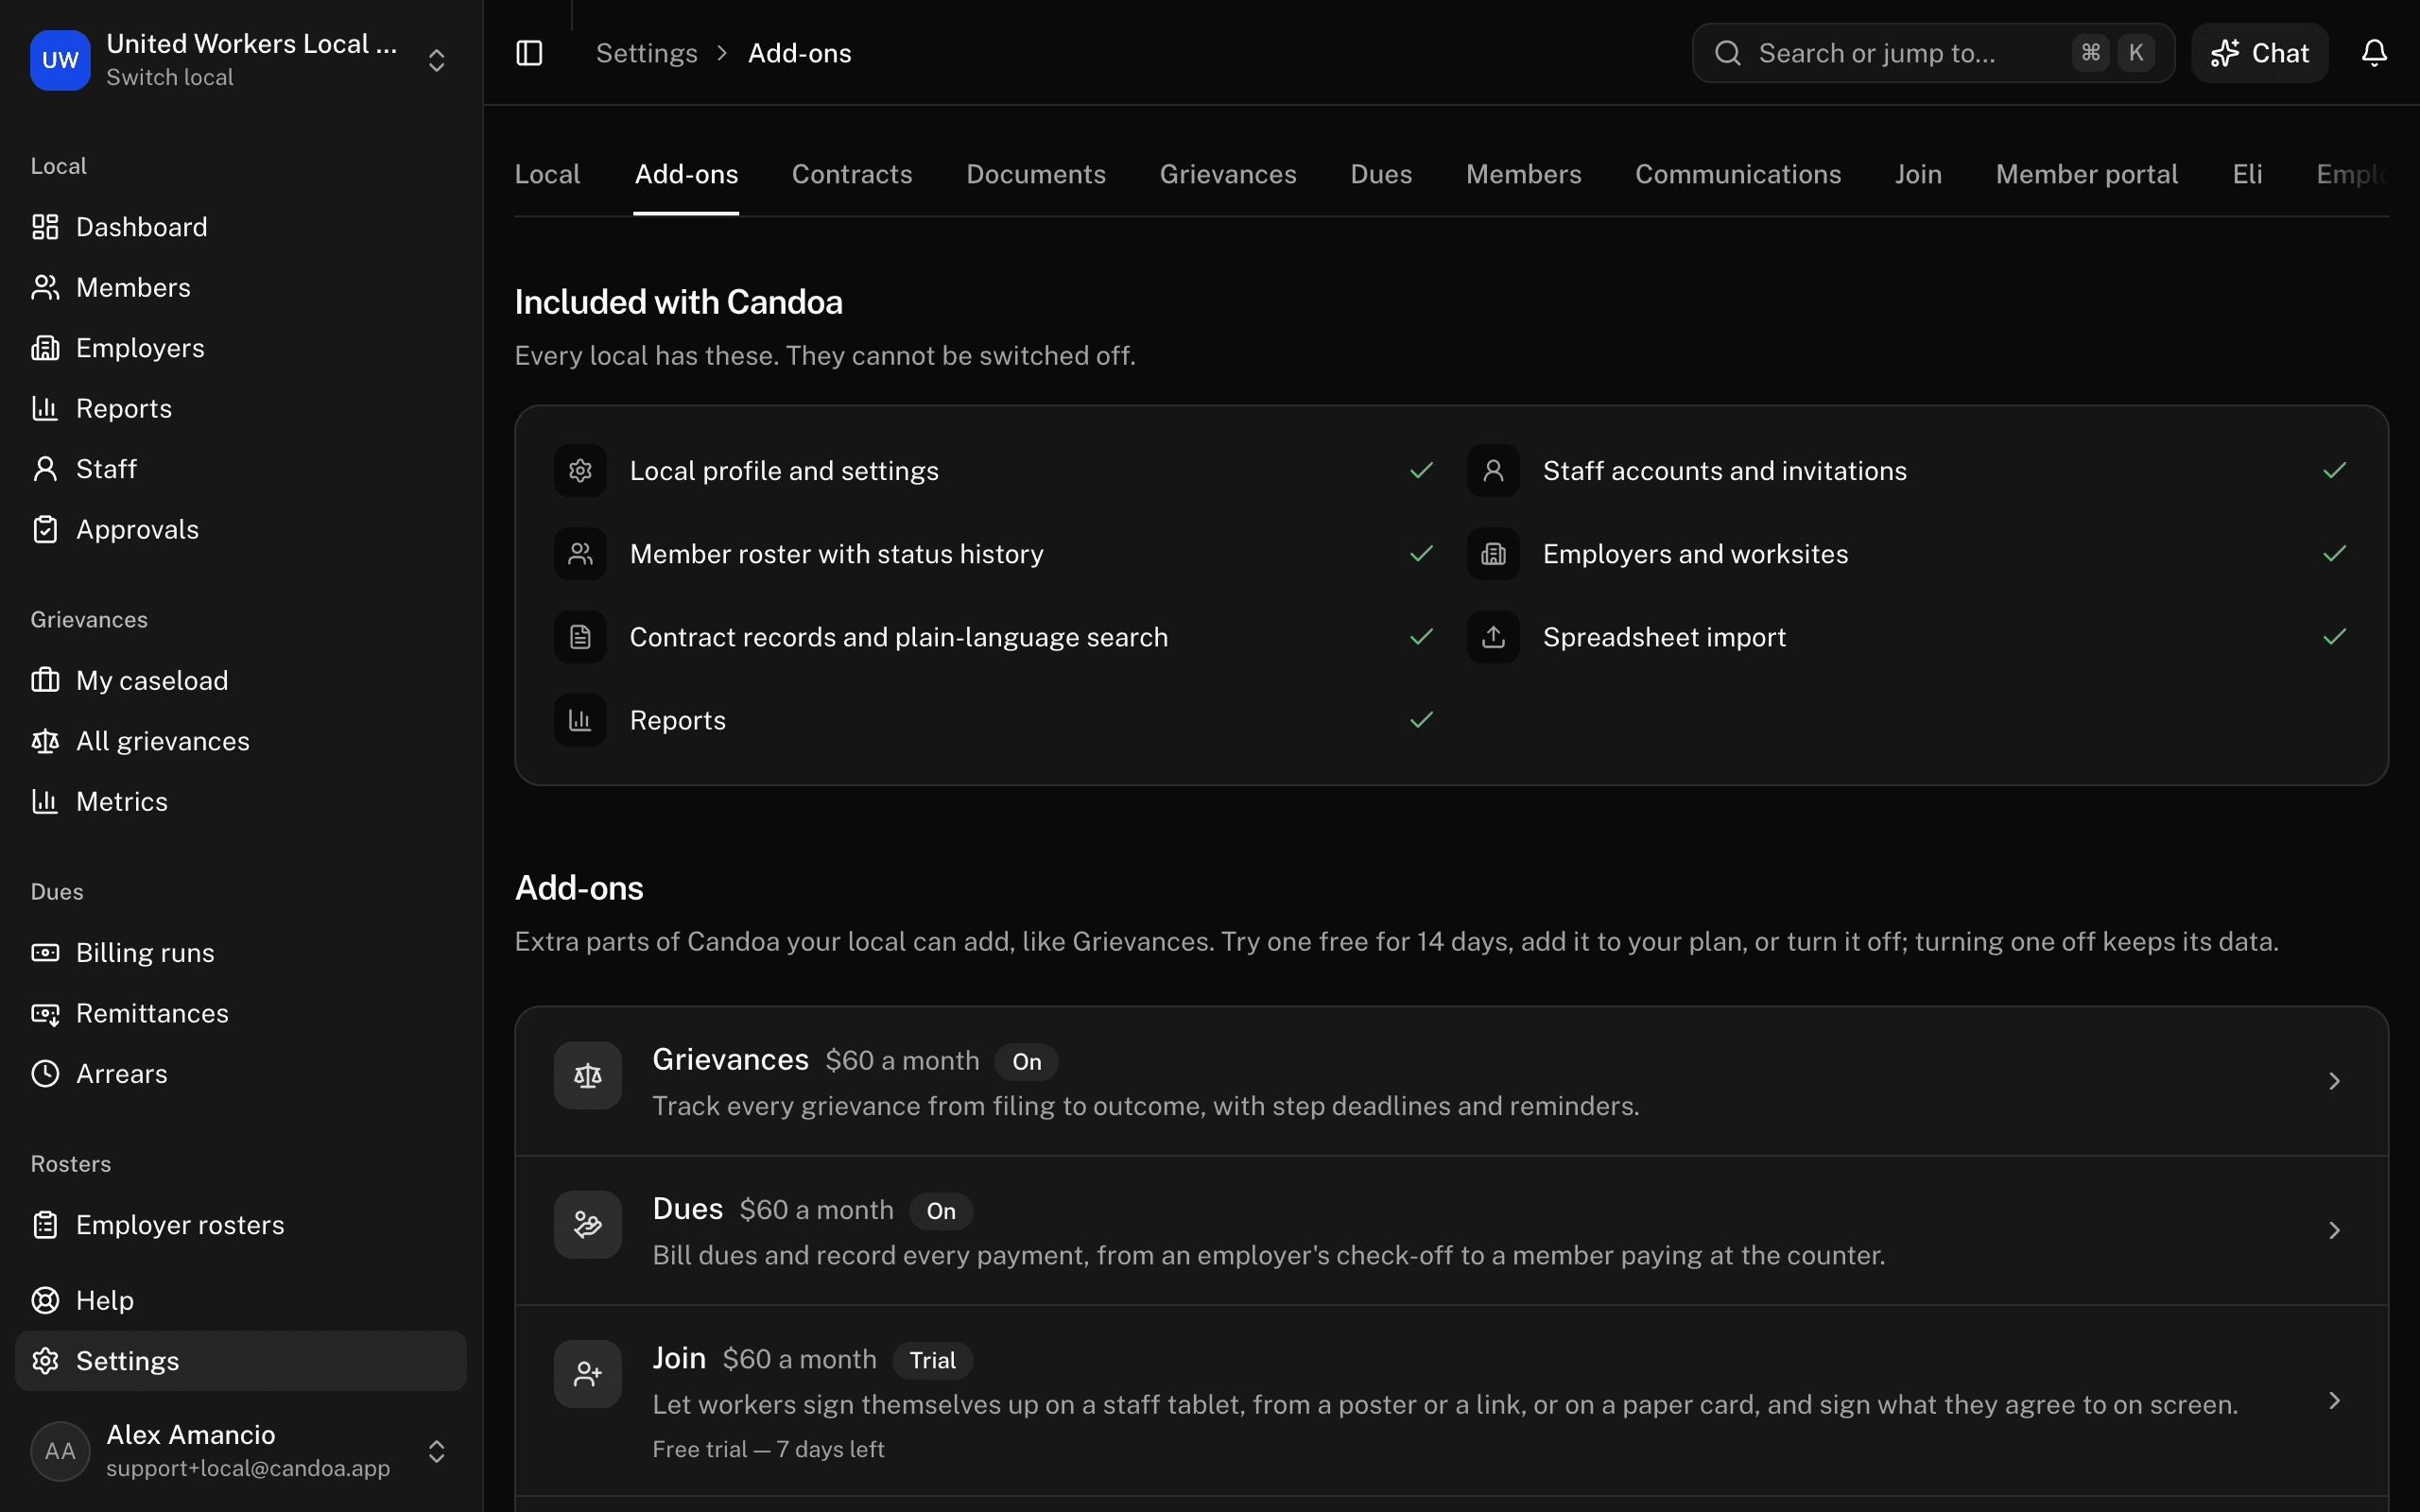
Task: Open Billing runs
Action: (241, 953)
